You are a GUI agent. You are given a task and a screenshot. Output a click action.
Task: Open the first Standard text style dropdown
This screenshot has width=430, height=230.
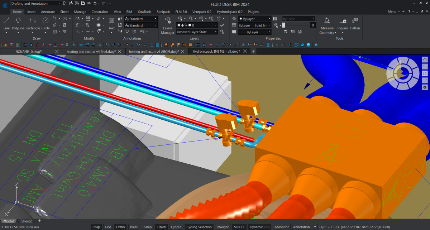141,19
